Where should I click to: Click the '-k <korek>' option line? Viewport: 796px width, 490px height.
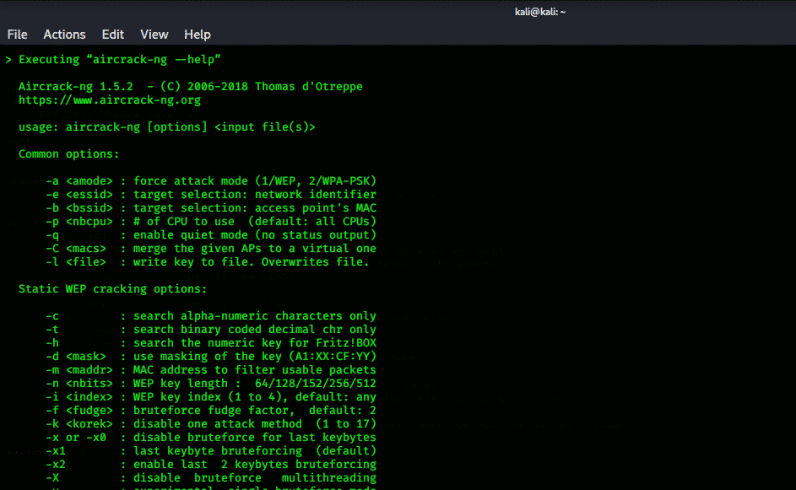(211, 423)
